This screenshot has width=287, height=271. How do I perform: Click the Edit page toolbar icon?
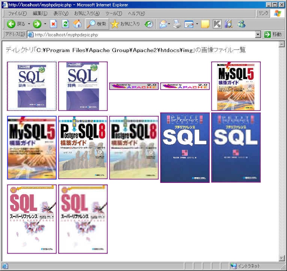[189, 24]
